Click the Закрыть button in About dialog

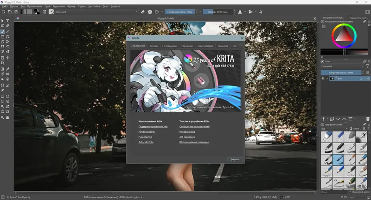coord(235,159)
